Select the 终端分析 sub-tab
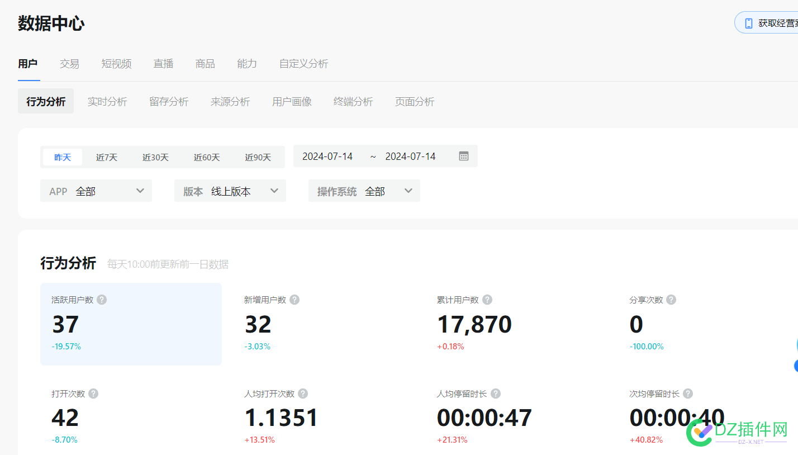798x455 pixels. 353,101
